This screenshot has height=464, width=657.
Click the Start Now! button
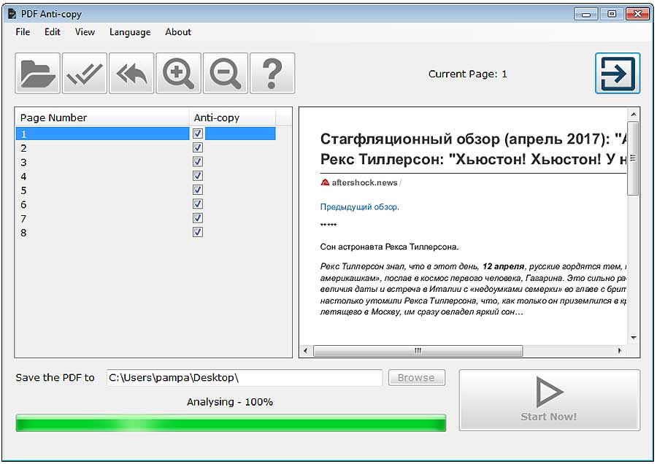549,400
